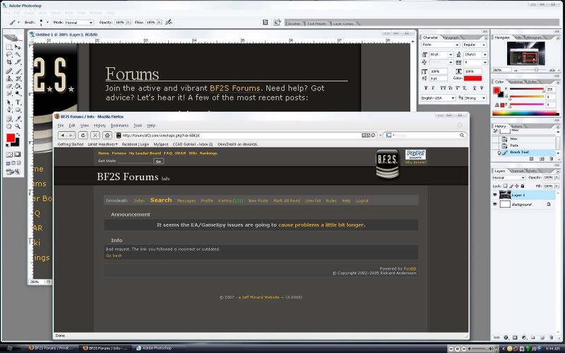Open the font family dropdown showing Forte
565x353 pixels.
[x=440, y=44]
